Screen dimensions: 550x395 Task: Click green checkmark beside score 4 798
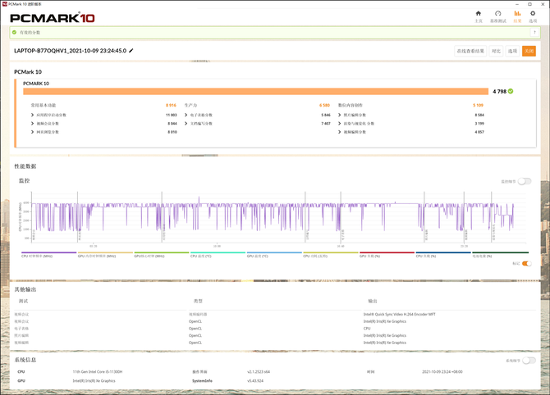511,91
